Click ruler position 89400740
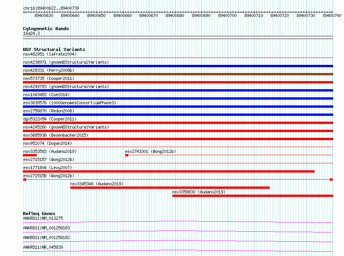This screenshot has width=344, height=256. point(332,15)
